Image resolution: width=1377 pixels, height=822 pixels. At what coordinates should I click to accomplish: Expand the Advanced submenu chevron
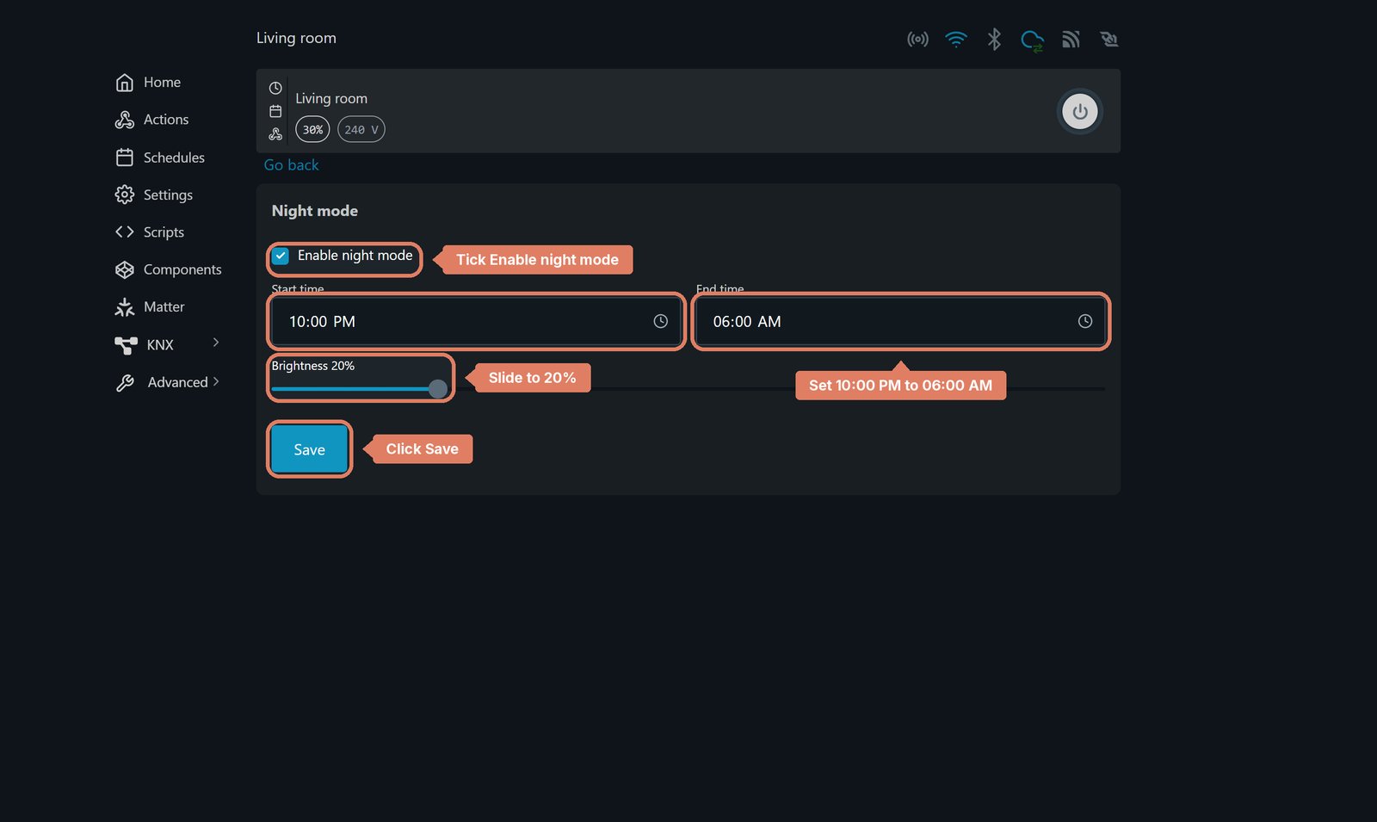tap(216, 381)
